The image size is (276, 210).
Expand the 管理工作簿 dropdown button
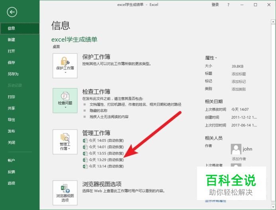click(x=65, y=142)
